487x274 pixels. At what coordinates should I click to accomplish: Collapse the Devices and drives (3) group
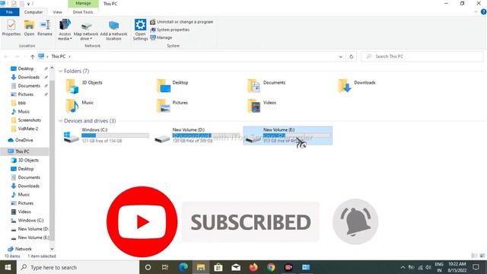coord(60,121)
